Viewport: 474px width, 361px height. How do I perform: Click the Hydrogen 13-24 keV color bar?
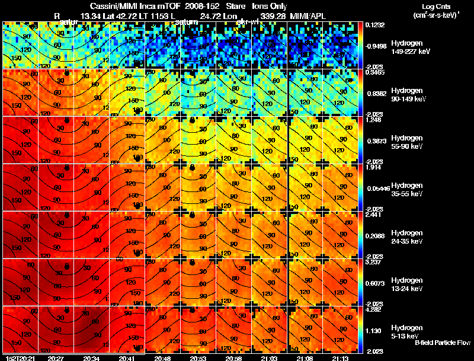tap(360, 282)
